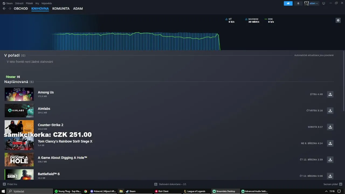Image resolution: width=345 pixels, height=194 pixels.
Task: Open the Windows action center icon
Action: (339, 191)
